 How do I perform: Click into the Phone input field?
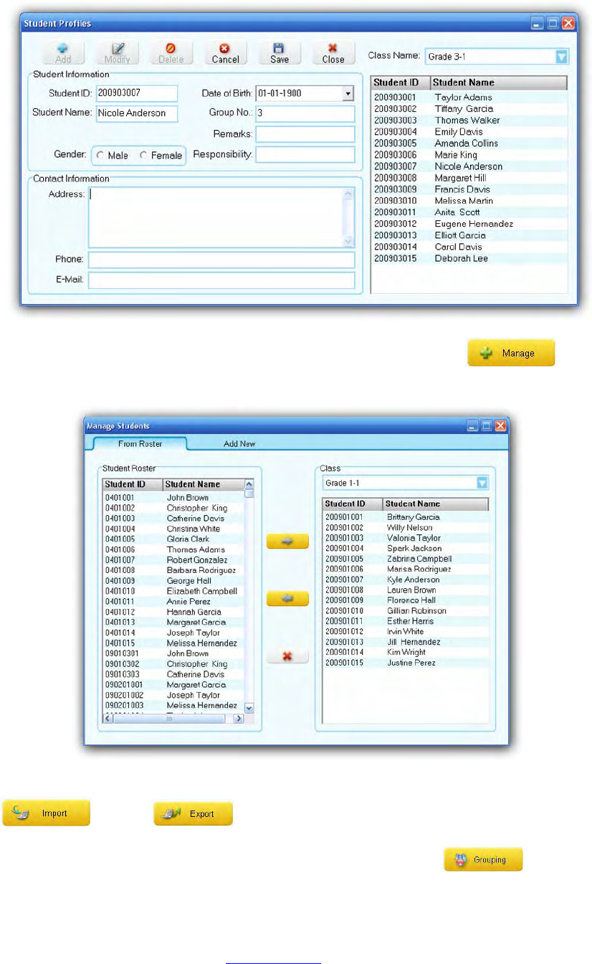click(x=221, y=259)
